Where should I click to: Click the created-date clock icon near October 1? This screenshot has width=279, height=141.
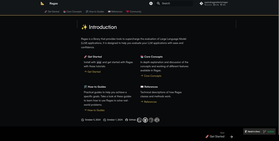[x=105, y=120]
